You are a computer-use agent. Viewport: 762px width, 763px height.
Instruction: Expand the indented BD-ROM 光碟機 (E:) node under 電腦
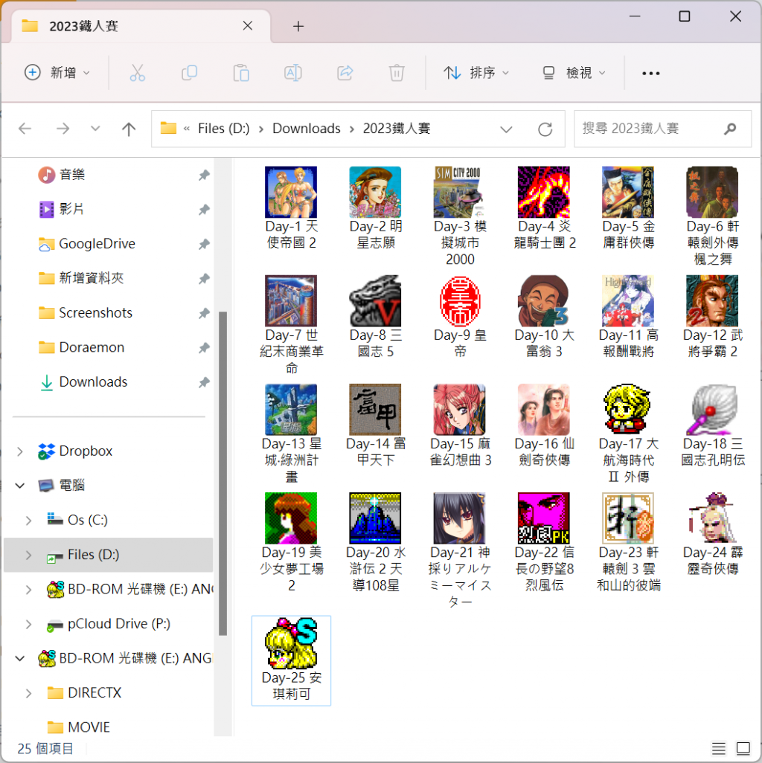click(x=29, y=589)
